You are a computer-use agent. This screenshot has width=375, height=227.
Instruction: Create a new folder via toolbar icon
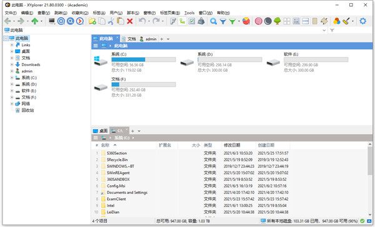[92, 21]
